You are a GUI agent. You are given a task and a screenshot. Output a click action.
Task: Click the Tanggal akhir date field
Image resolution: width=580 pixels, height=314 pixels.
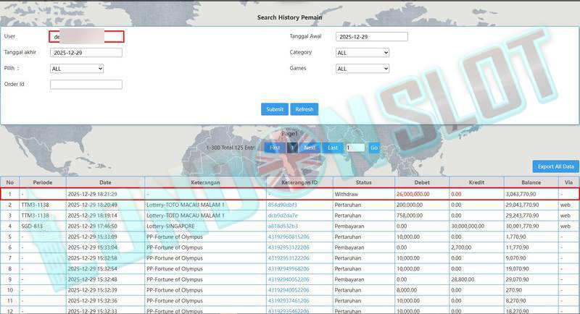[x=86, y=53]
